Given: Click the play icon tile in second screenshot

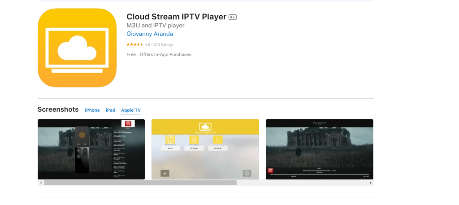Looking at the screenshot, I should pyautogui.click(x=217, y=140).
